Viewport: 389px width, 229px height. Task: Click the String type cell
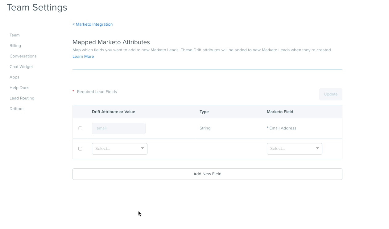coord(205,128)
